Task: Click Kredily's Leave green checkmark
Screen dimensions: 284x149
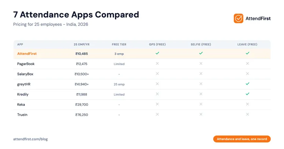Action: pos(247,94)
